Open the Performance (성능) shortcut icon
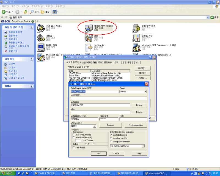This screenshot has height=176, width=220. point(89,38)
